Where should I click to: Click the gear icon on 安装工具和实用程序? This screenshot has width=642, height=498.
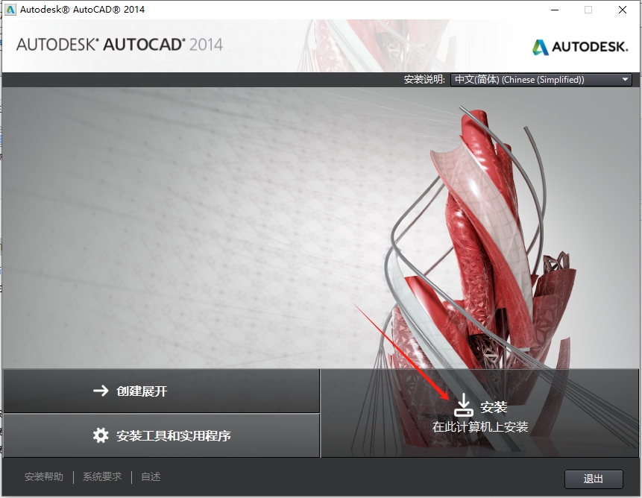98,435
